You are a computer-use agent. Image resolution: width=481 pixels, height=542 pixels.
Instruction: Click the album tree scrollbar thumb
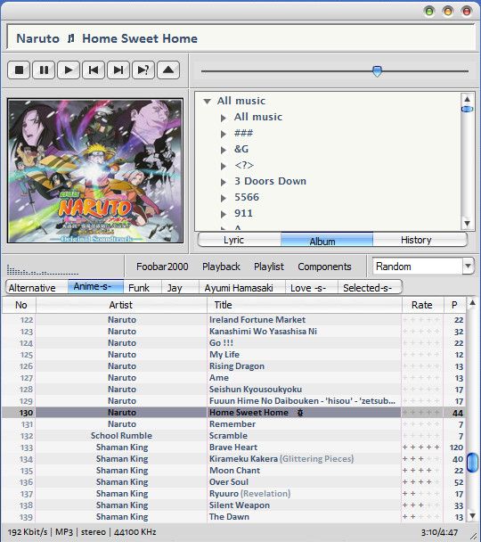coord(467,110)
